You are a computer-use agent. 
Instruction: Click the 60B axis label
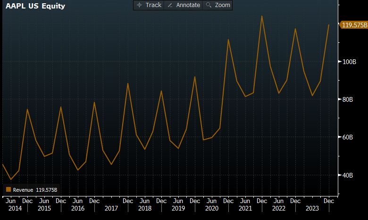[348, 137]
